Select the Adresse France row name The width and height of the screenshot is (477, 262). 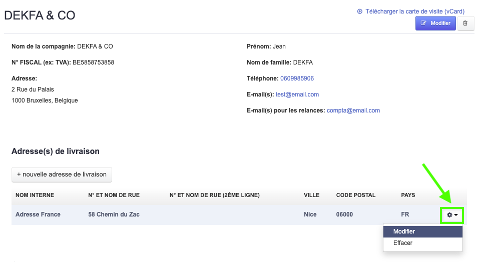[38, 214]
